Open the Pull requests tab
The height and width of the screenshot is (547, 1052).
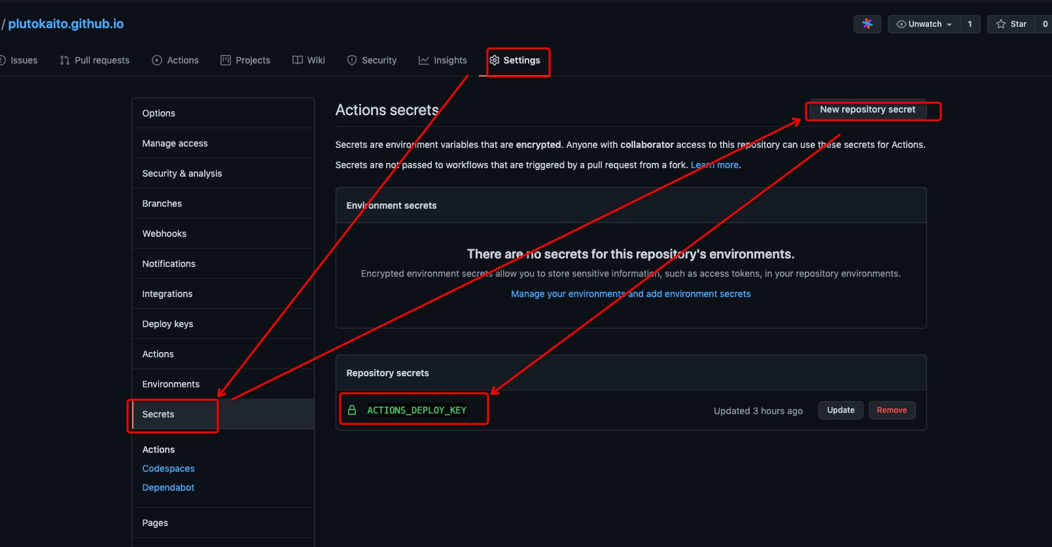click(95, 60)
